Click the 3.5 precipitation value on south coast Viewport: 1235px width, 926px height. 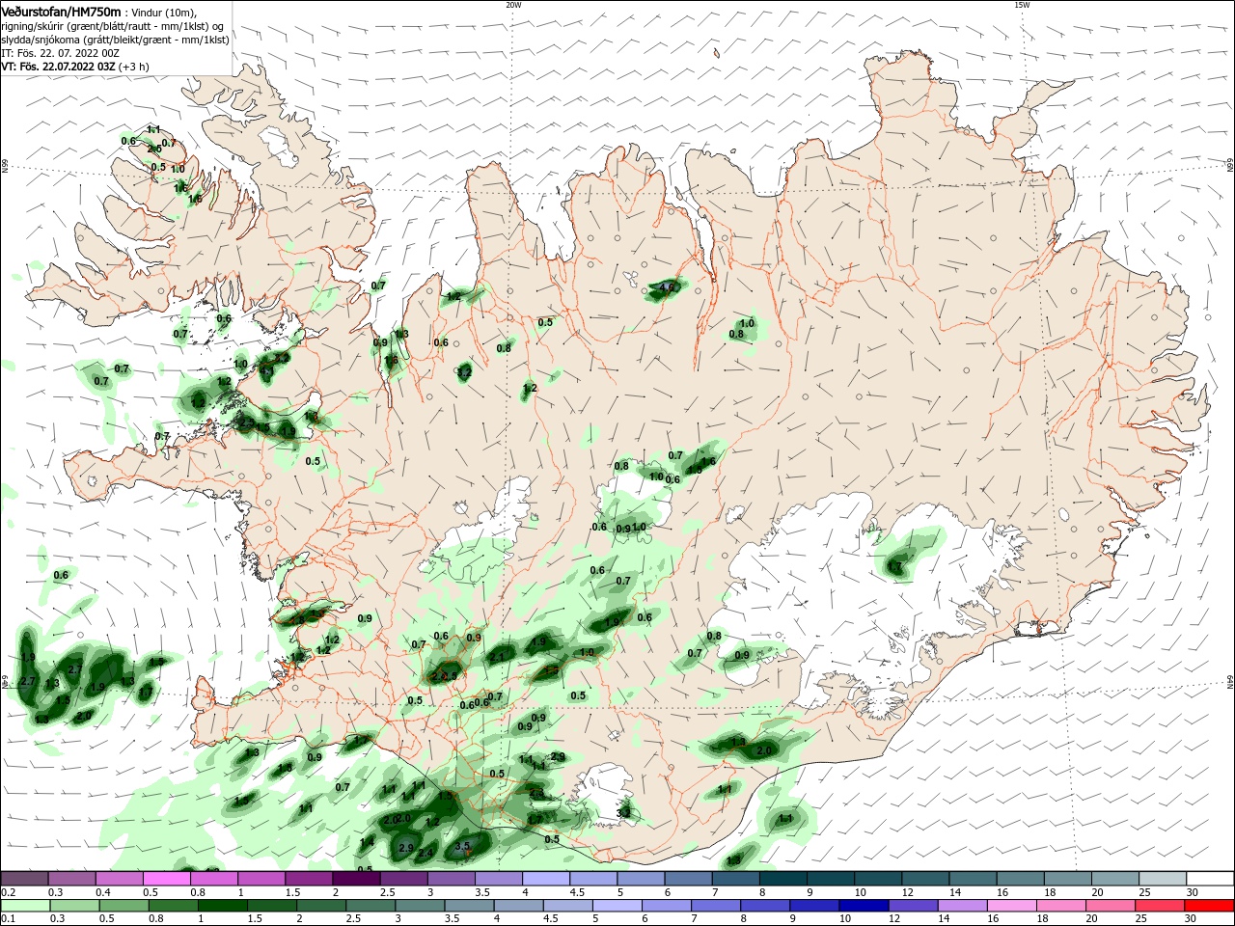click(462, 846)
